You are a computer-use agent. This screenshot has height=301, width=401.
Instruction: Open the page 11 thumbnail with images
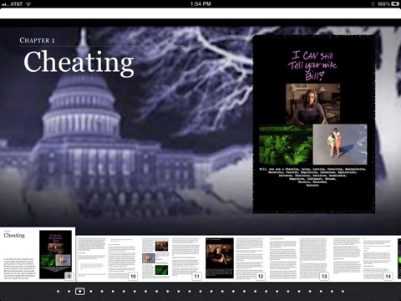pyautogui.click(x=171, y=258)
